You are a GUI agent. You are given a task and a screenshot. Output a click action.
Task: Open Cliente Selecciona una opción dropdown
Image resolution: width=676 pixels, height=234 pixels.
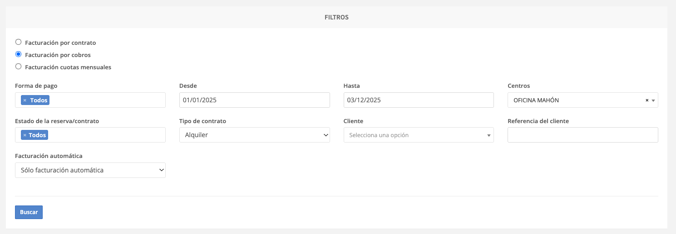(x=418, y=135)
